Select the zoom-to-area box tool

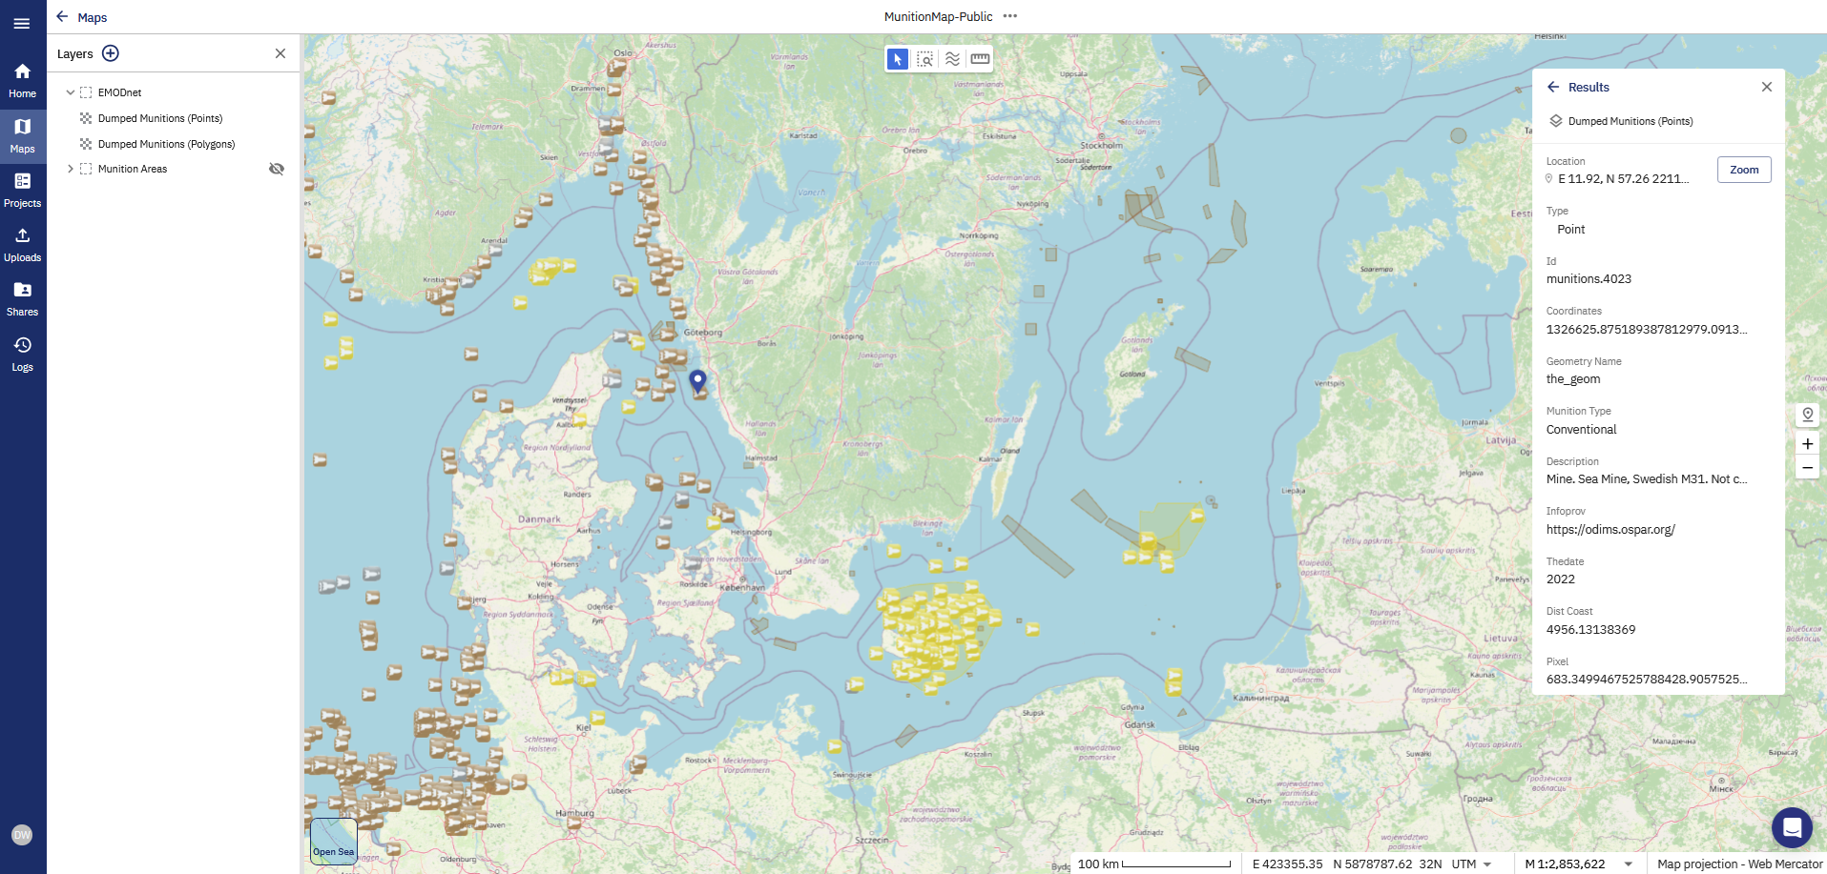(925, 59)
